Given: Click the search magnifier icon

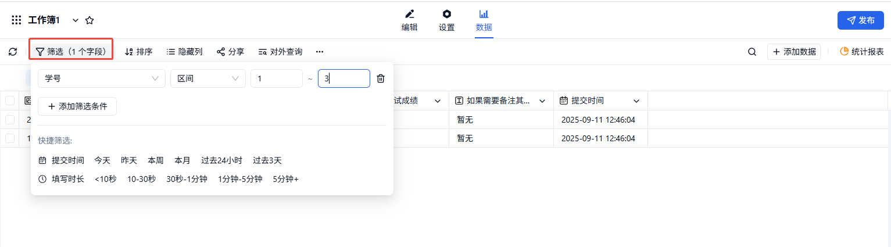Looking at the screenshot, I should coord(752,52).
